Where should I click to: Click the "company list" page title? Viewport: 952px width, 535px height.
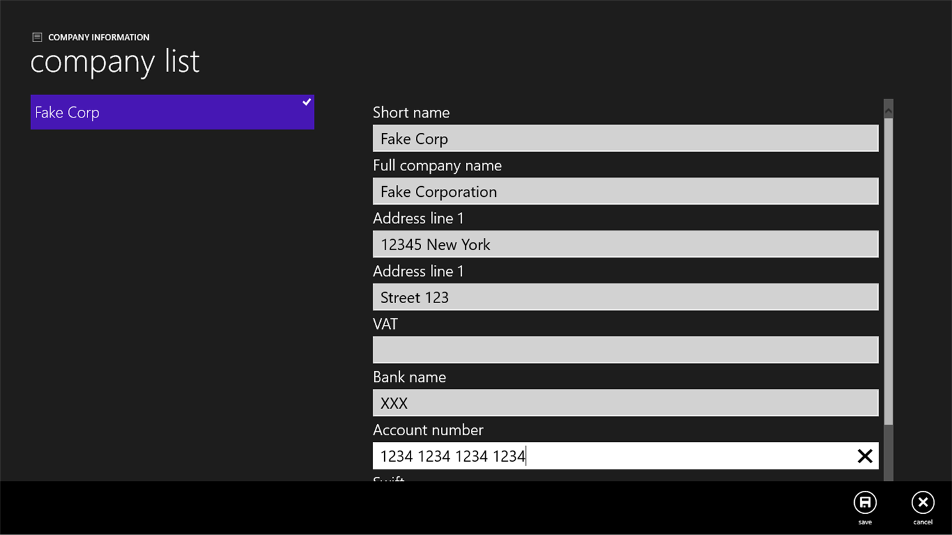click(x=115, y=61)
